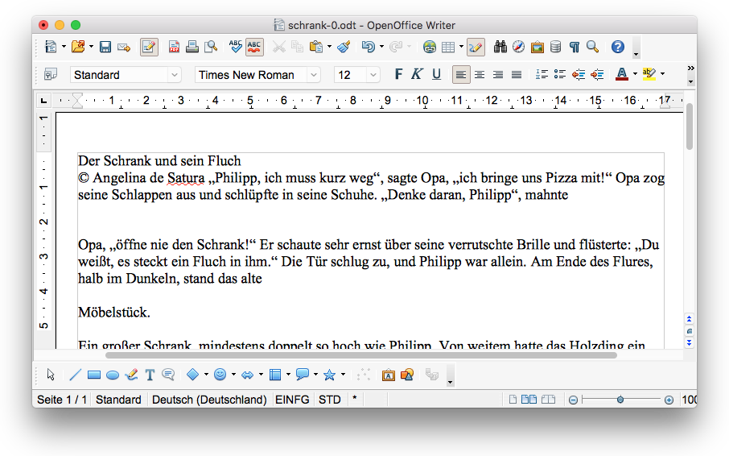Print the file directly icon
The height and width of the screenshot is (456, 729).
pos(192,47)
